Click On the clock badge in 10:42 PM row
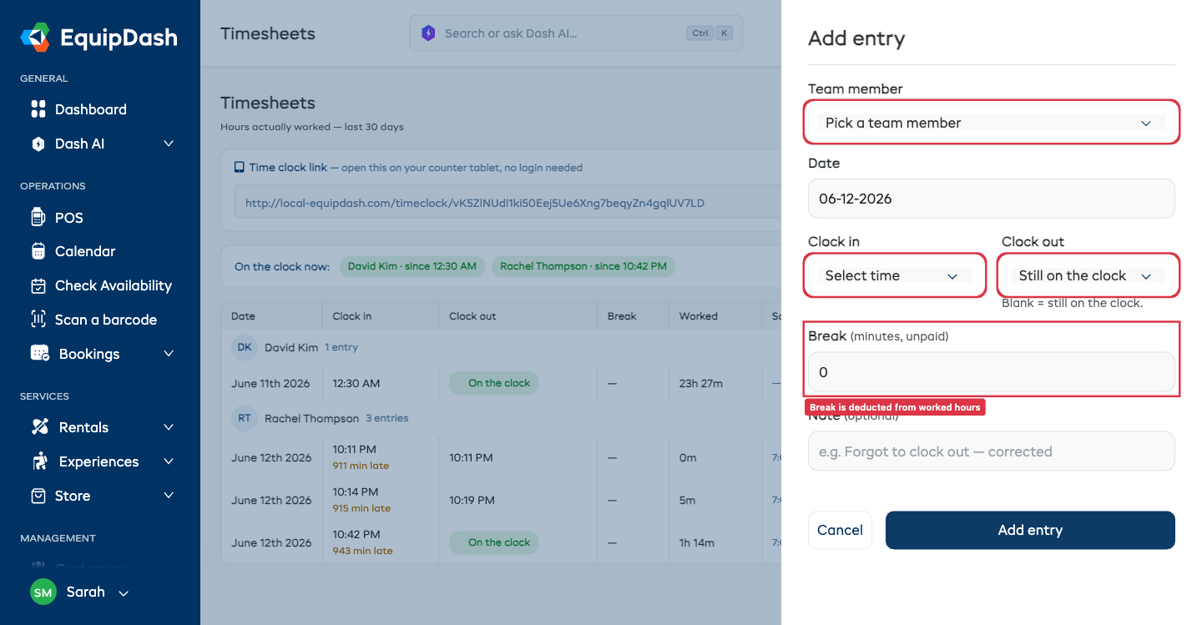This screenshot has width=1202, height=625. pos(494,542)
